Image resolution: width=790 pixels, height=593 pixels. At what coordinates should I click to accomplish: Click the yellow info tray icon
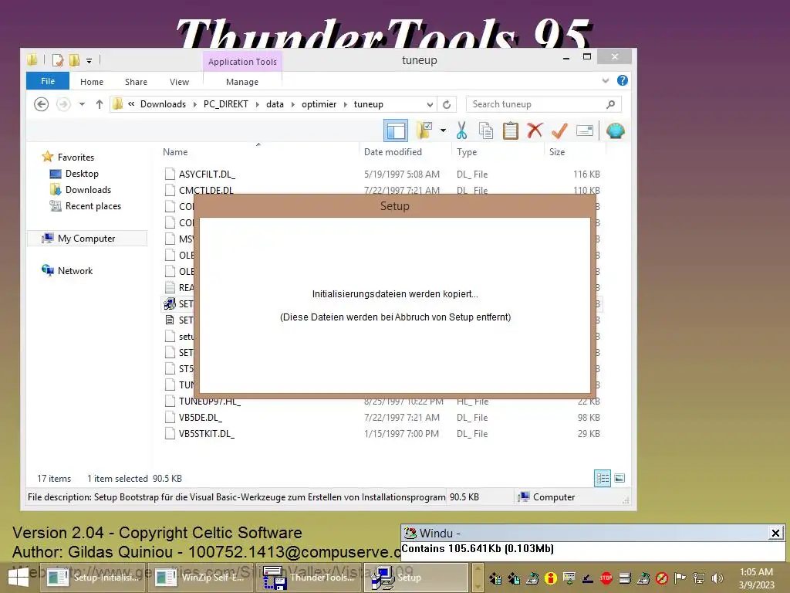551,578
